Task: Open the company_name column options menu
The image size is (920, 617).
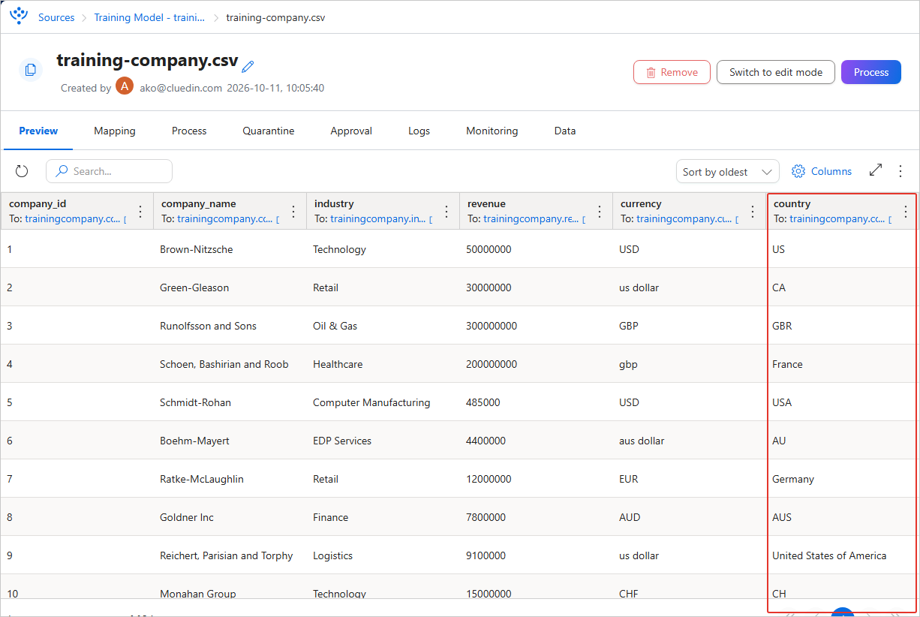Action: click(x=293, y=212)
